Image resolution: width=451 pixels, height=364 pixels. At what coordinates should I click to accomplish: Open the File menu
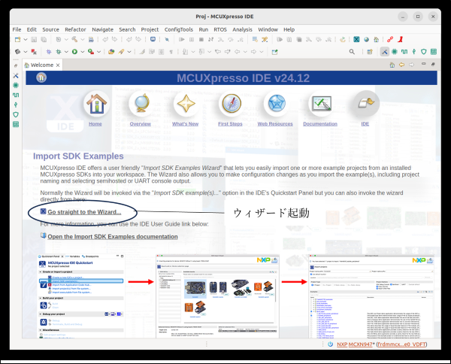click(17, 29)
